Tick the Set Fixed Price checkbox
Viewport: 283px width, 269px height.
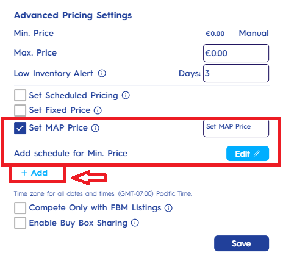[20, 110]
